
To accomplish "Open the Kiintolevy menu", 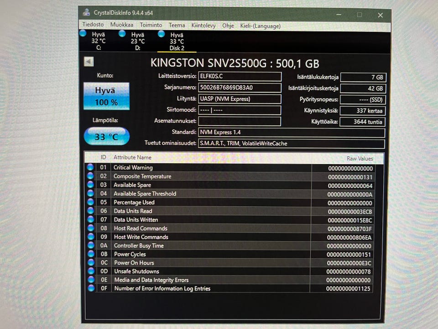I will (203, 26).
